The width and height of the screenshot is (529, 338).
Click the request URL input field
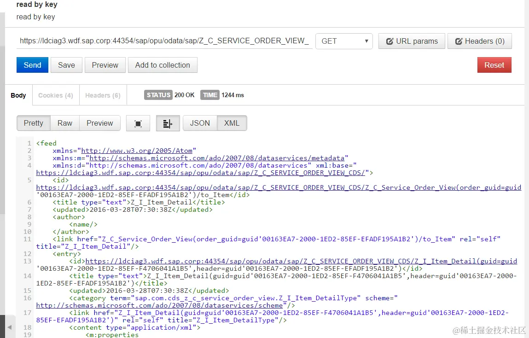(x=164, y=41)
